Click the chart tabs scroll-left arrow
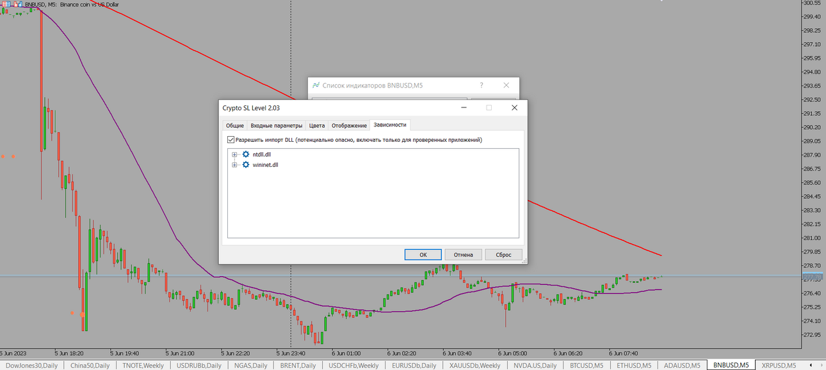Viewport: 826px width, 370px height. pos(812,366)
